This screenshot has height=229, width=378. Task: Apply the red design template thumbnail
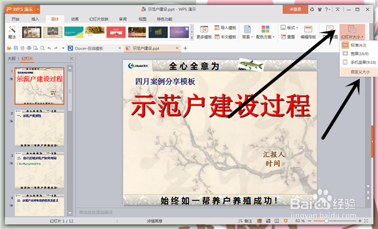(x=116, y=32)
